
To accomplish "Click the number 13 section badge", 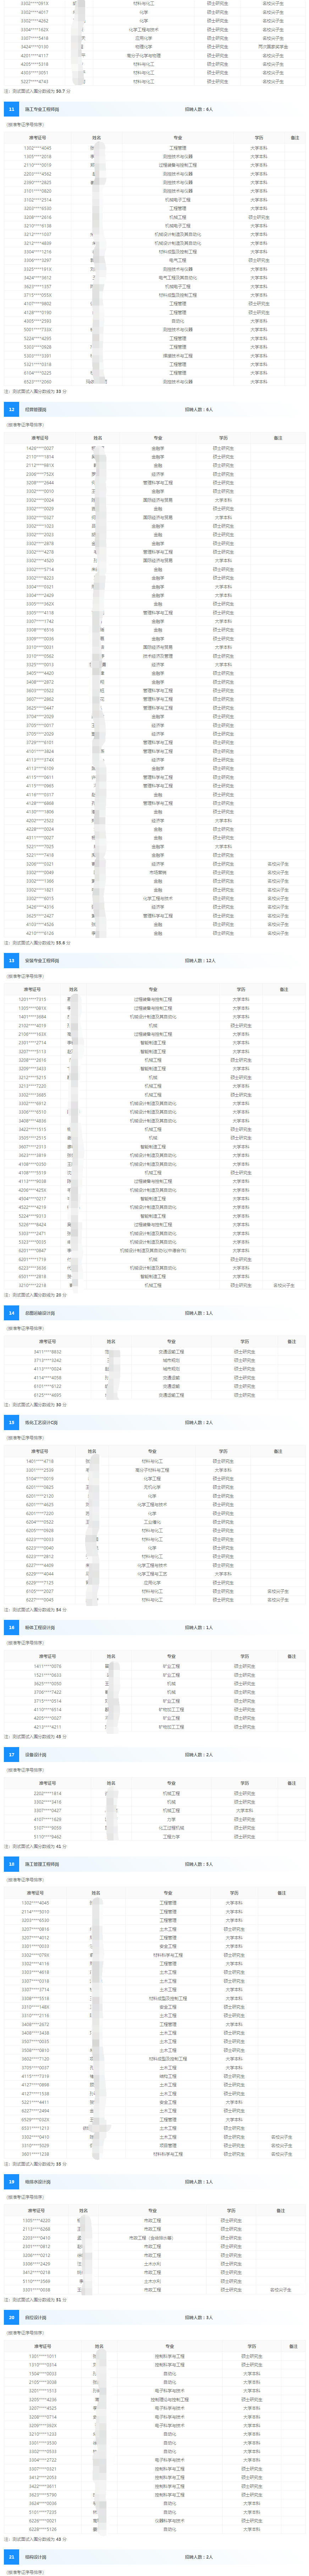I will point(11,960).
